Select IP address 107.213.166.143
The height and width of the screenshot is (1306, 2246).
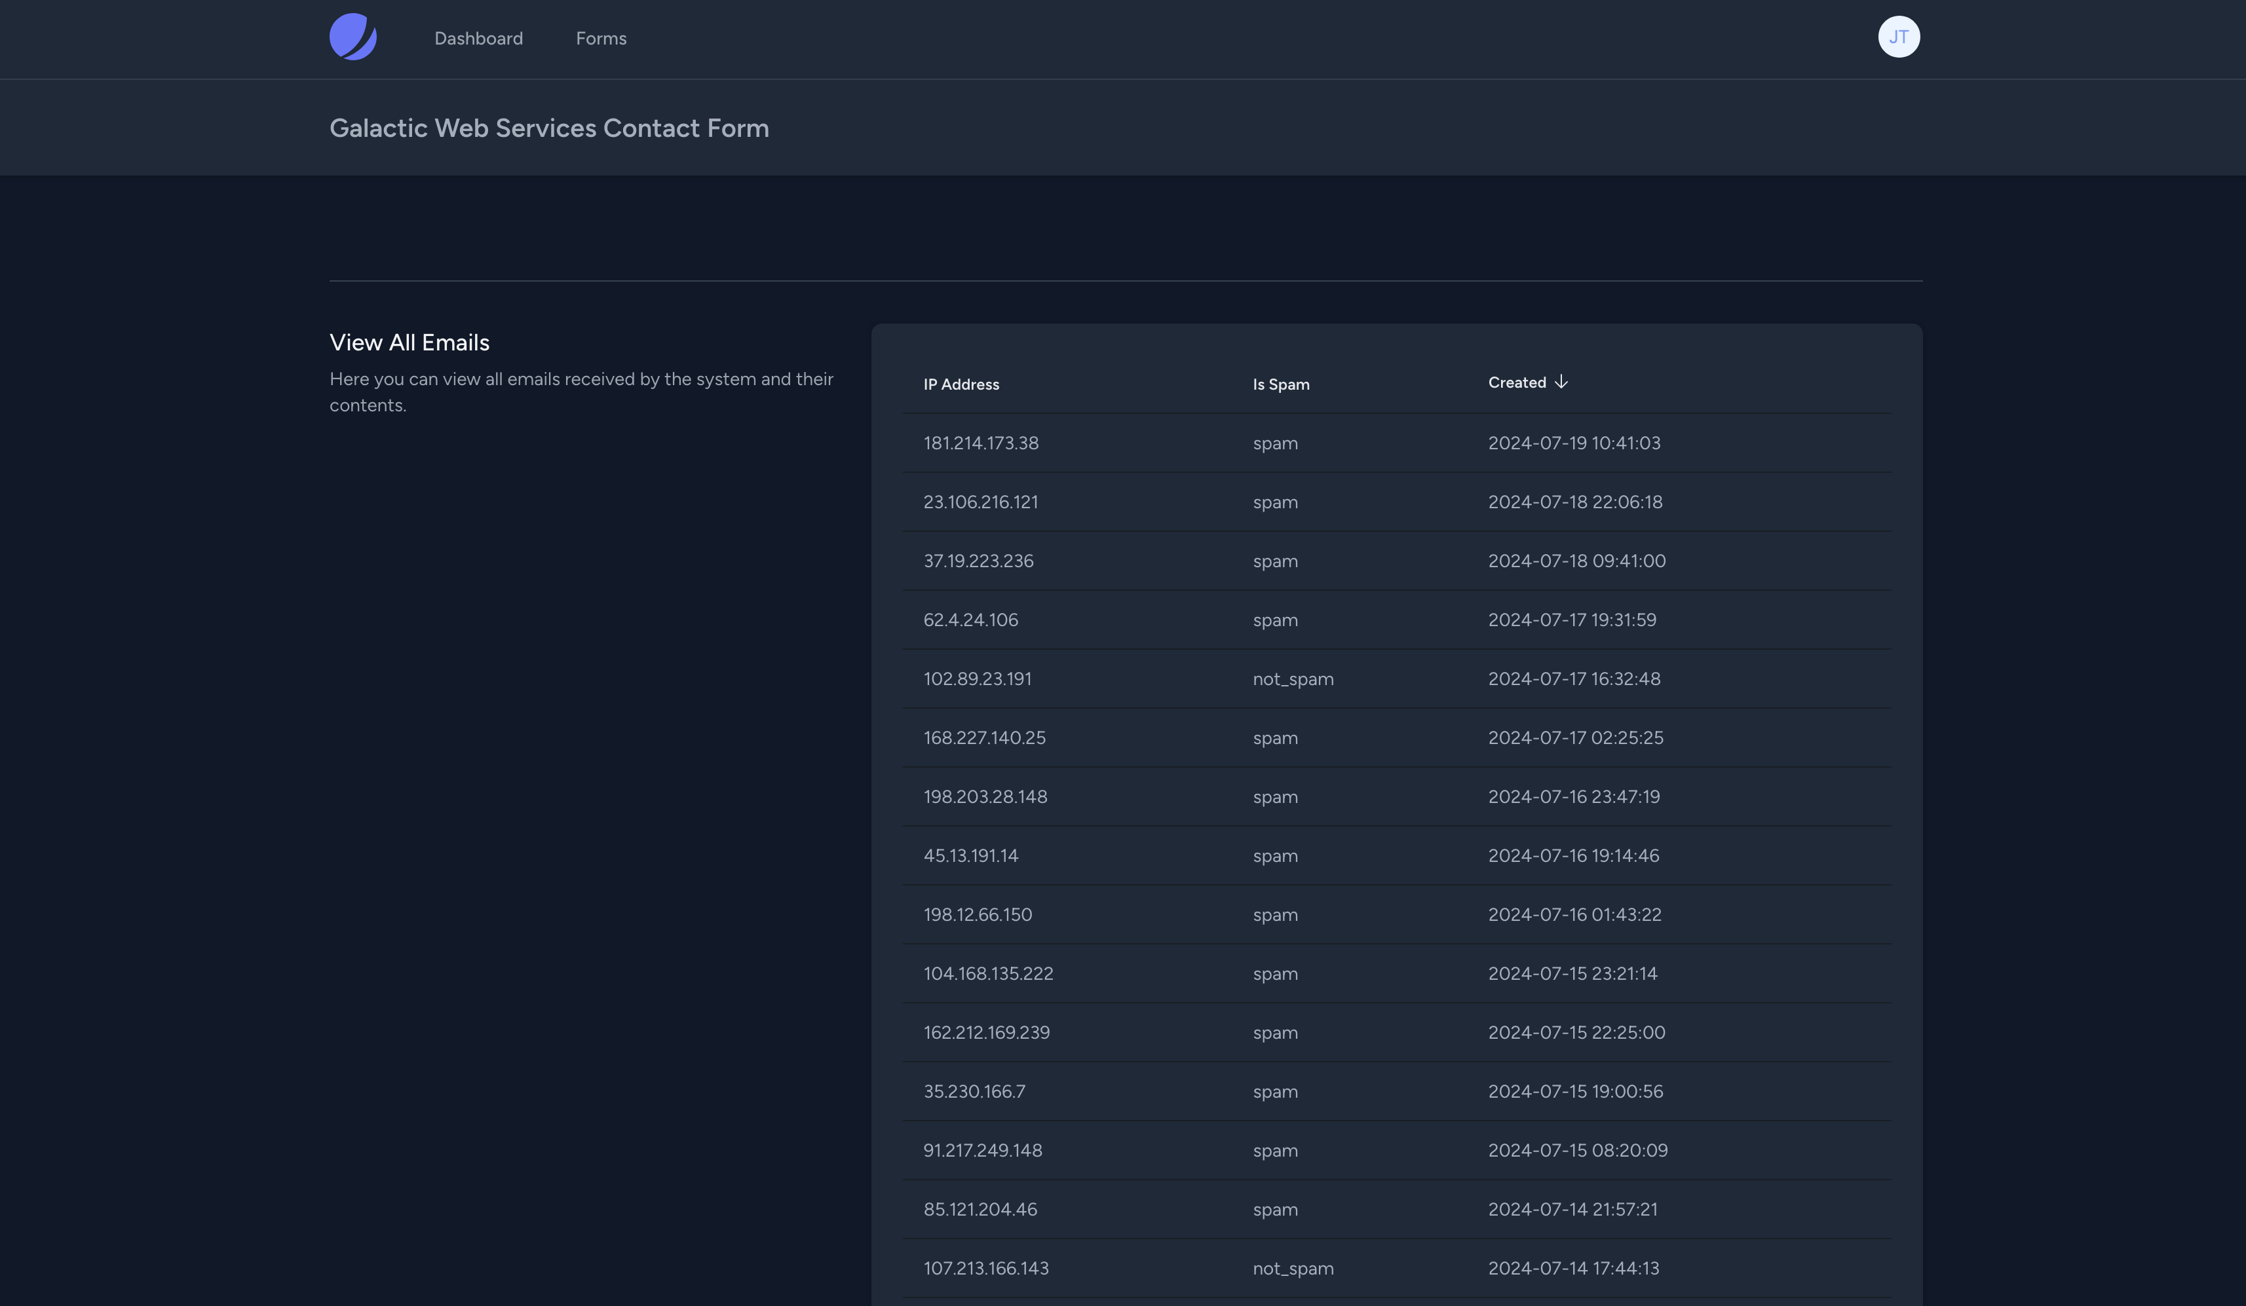[x=986, y=1268]
